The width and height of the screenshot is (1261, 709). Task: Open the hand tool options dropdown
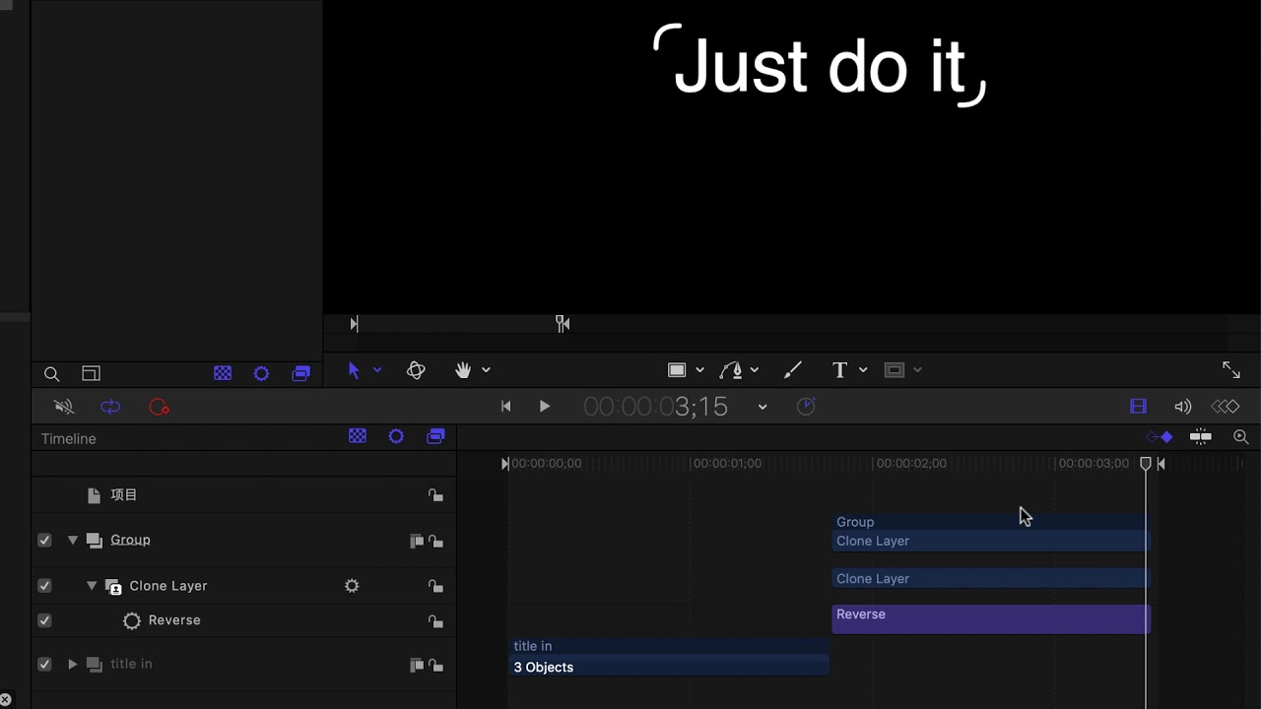(x=486, y=370)
